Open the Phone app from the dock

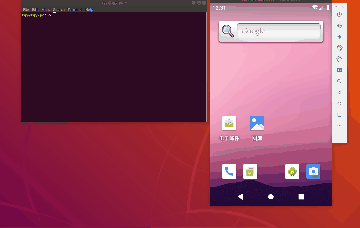coord(229,171)
